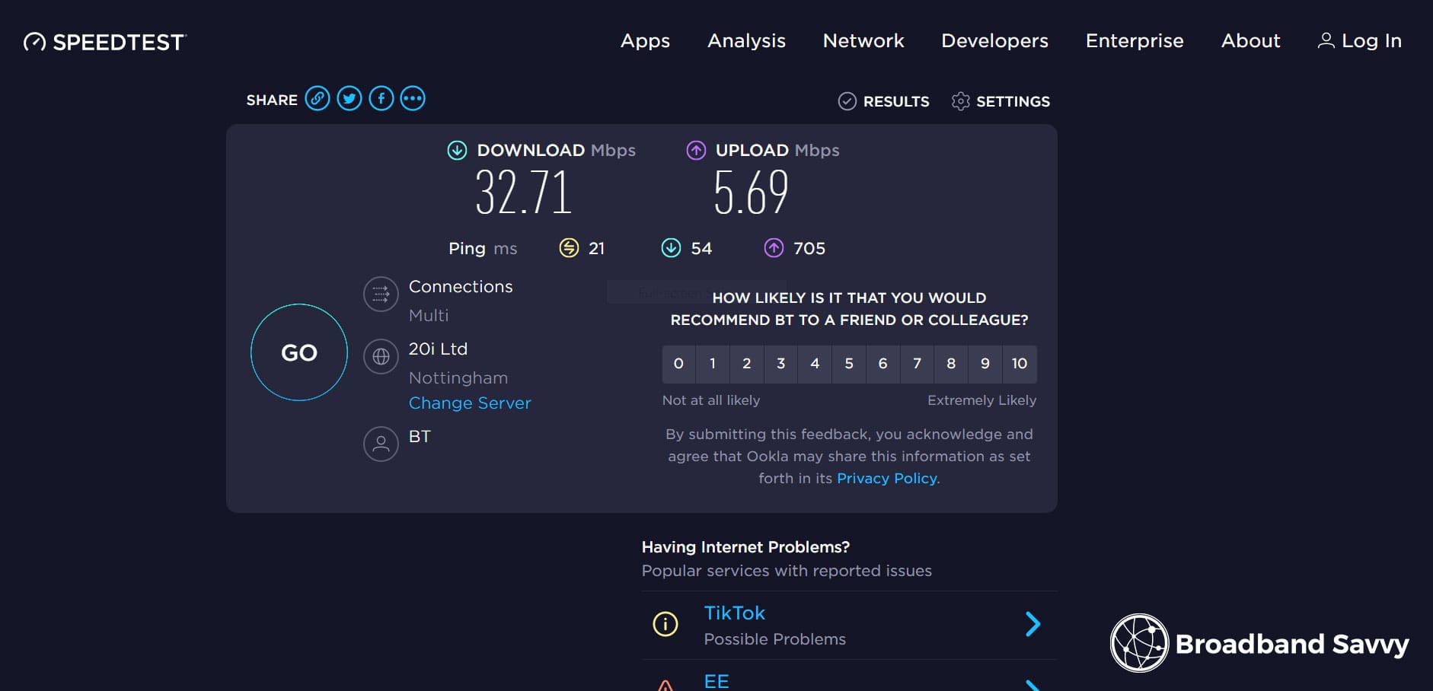Open the TikTok Possible Problems entry
1433x691 pixels.
pyautogui.click(x=849, y=625)
